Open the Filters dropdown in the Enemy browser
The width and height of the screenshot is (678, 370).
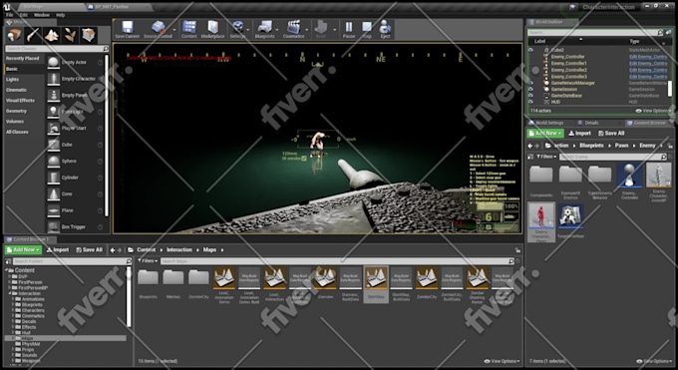[547, 157]
